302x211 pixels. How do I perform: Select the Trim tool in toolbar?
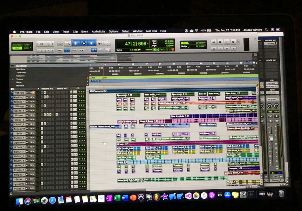tap(76, 43)
